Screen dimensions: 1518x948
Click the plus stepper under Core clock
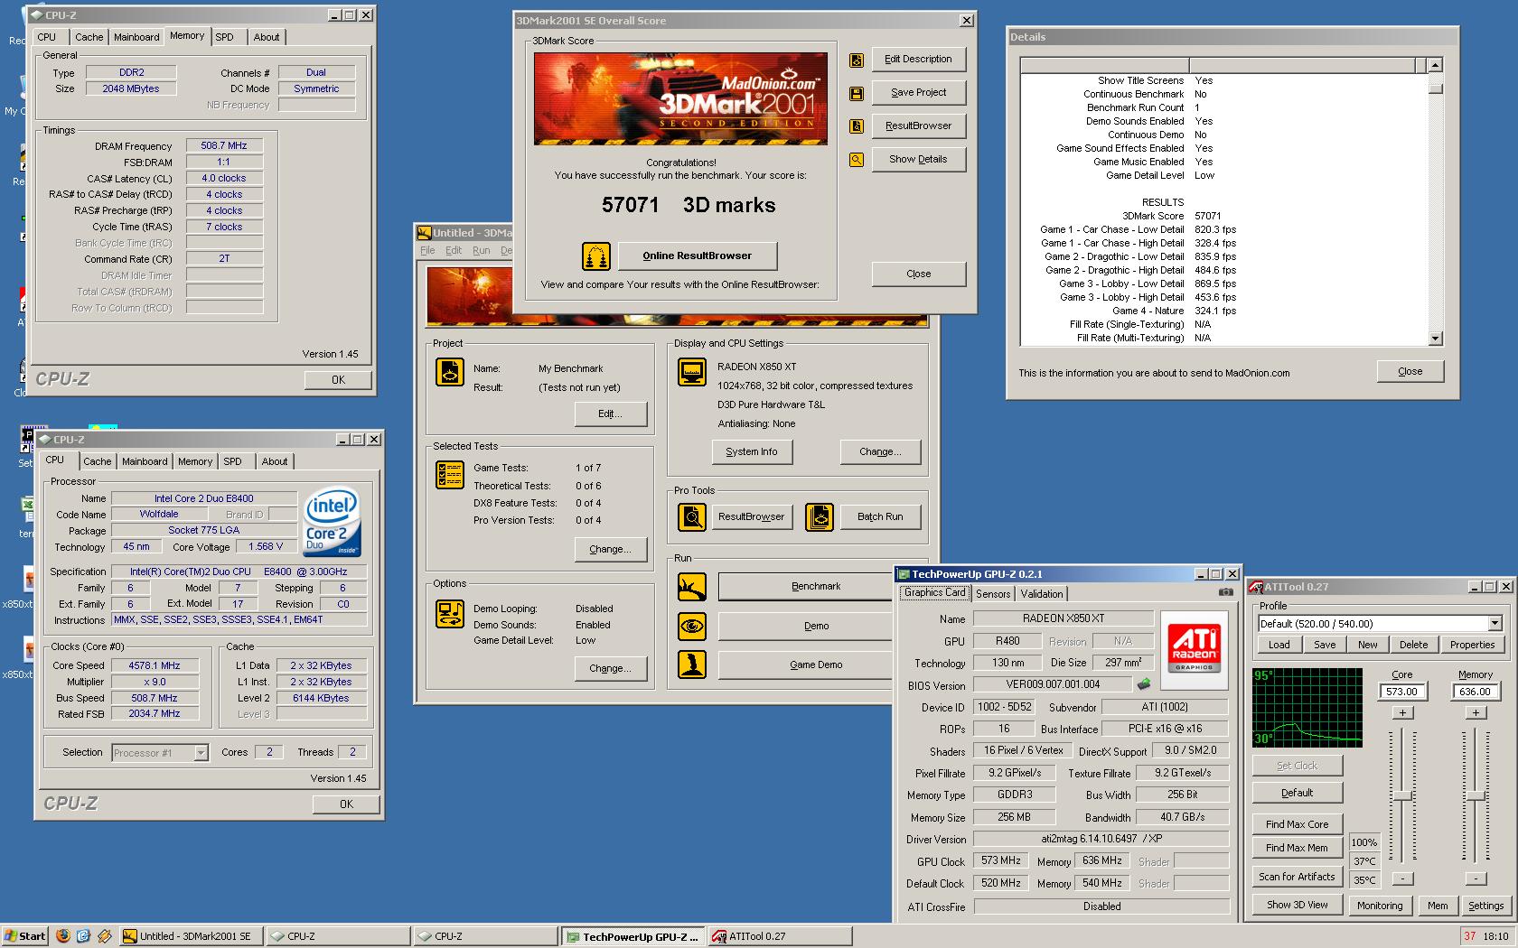(1402, 713)
